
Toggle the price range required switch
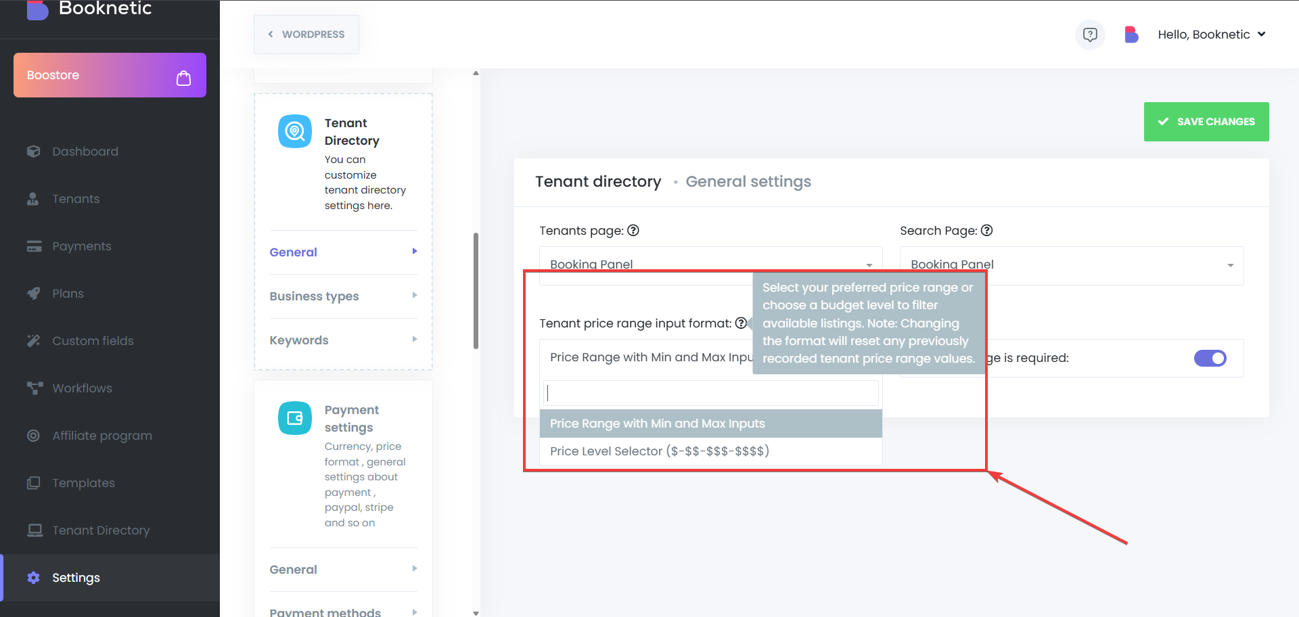(x=1210, y=358)
